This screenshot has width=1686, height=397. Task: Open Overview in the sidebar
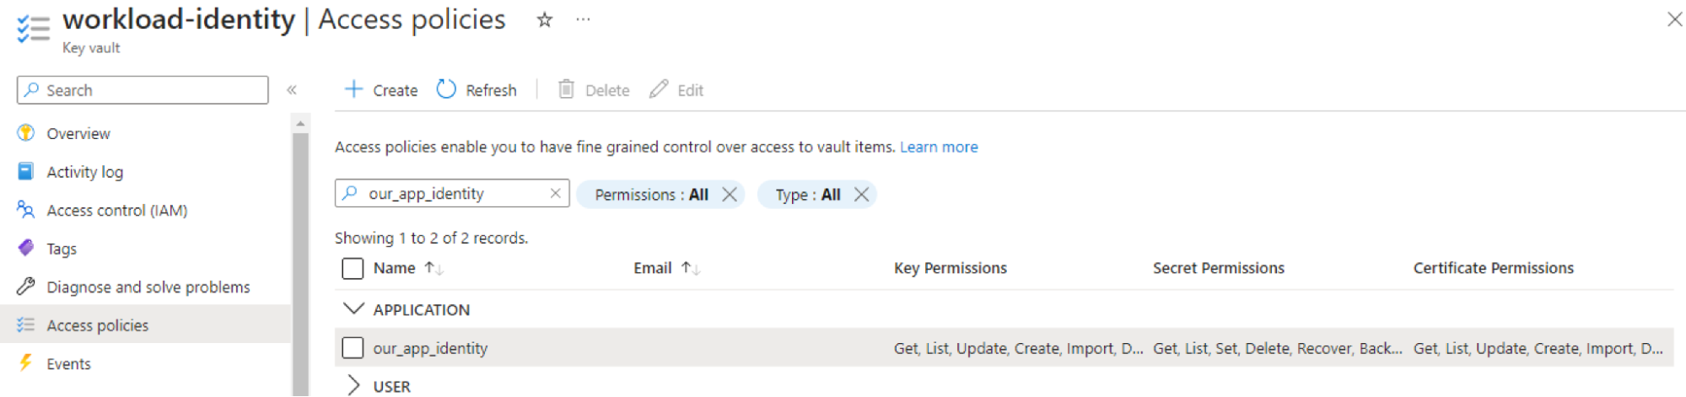point(78,133)
